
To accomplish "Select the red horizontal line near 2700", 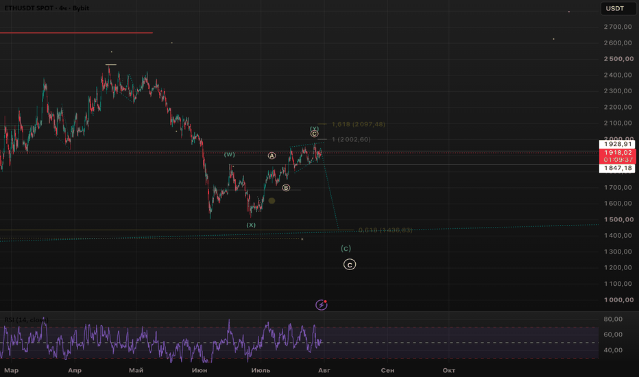I will 76,33.
